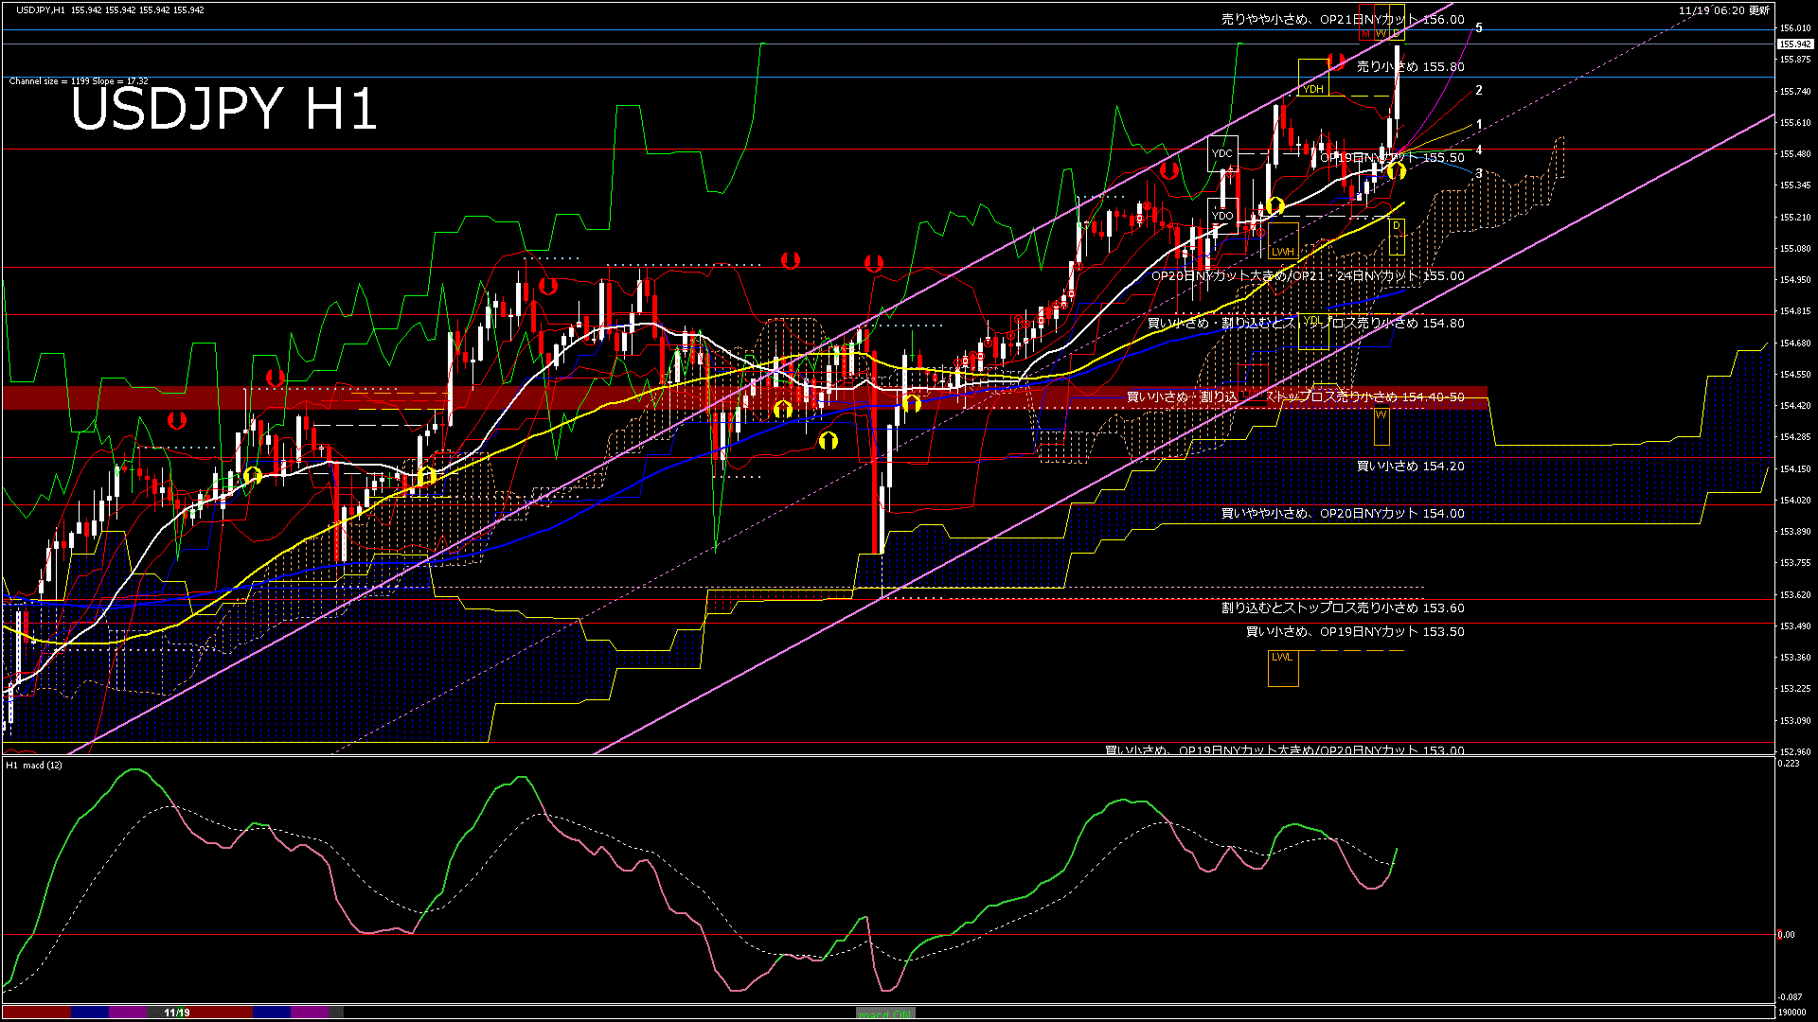Screen dimensions: 1818x1022
Task: Click the orange W period box at top
Action: pos(1381,34)
